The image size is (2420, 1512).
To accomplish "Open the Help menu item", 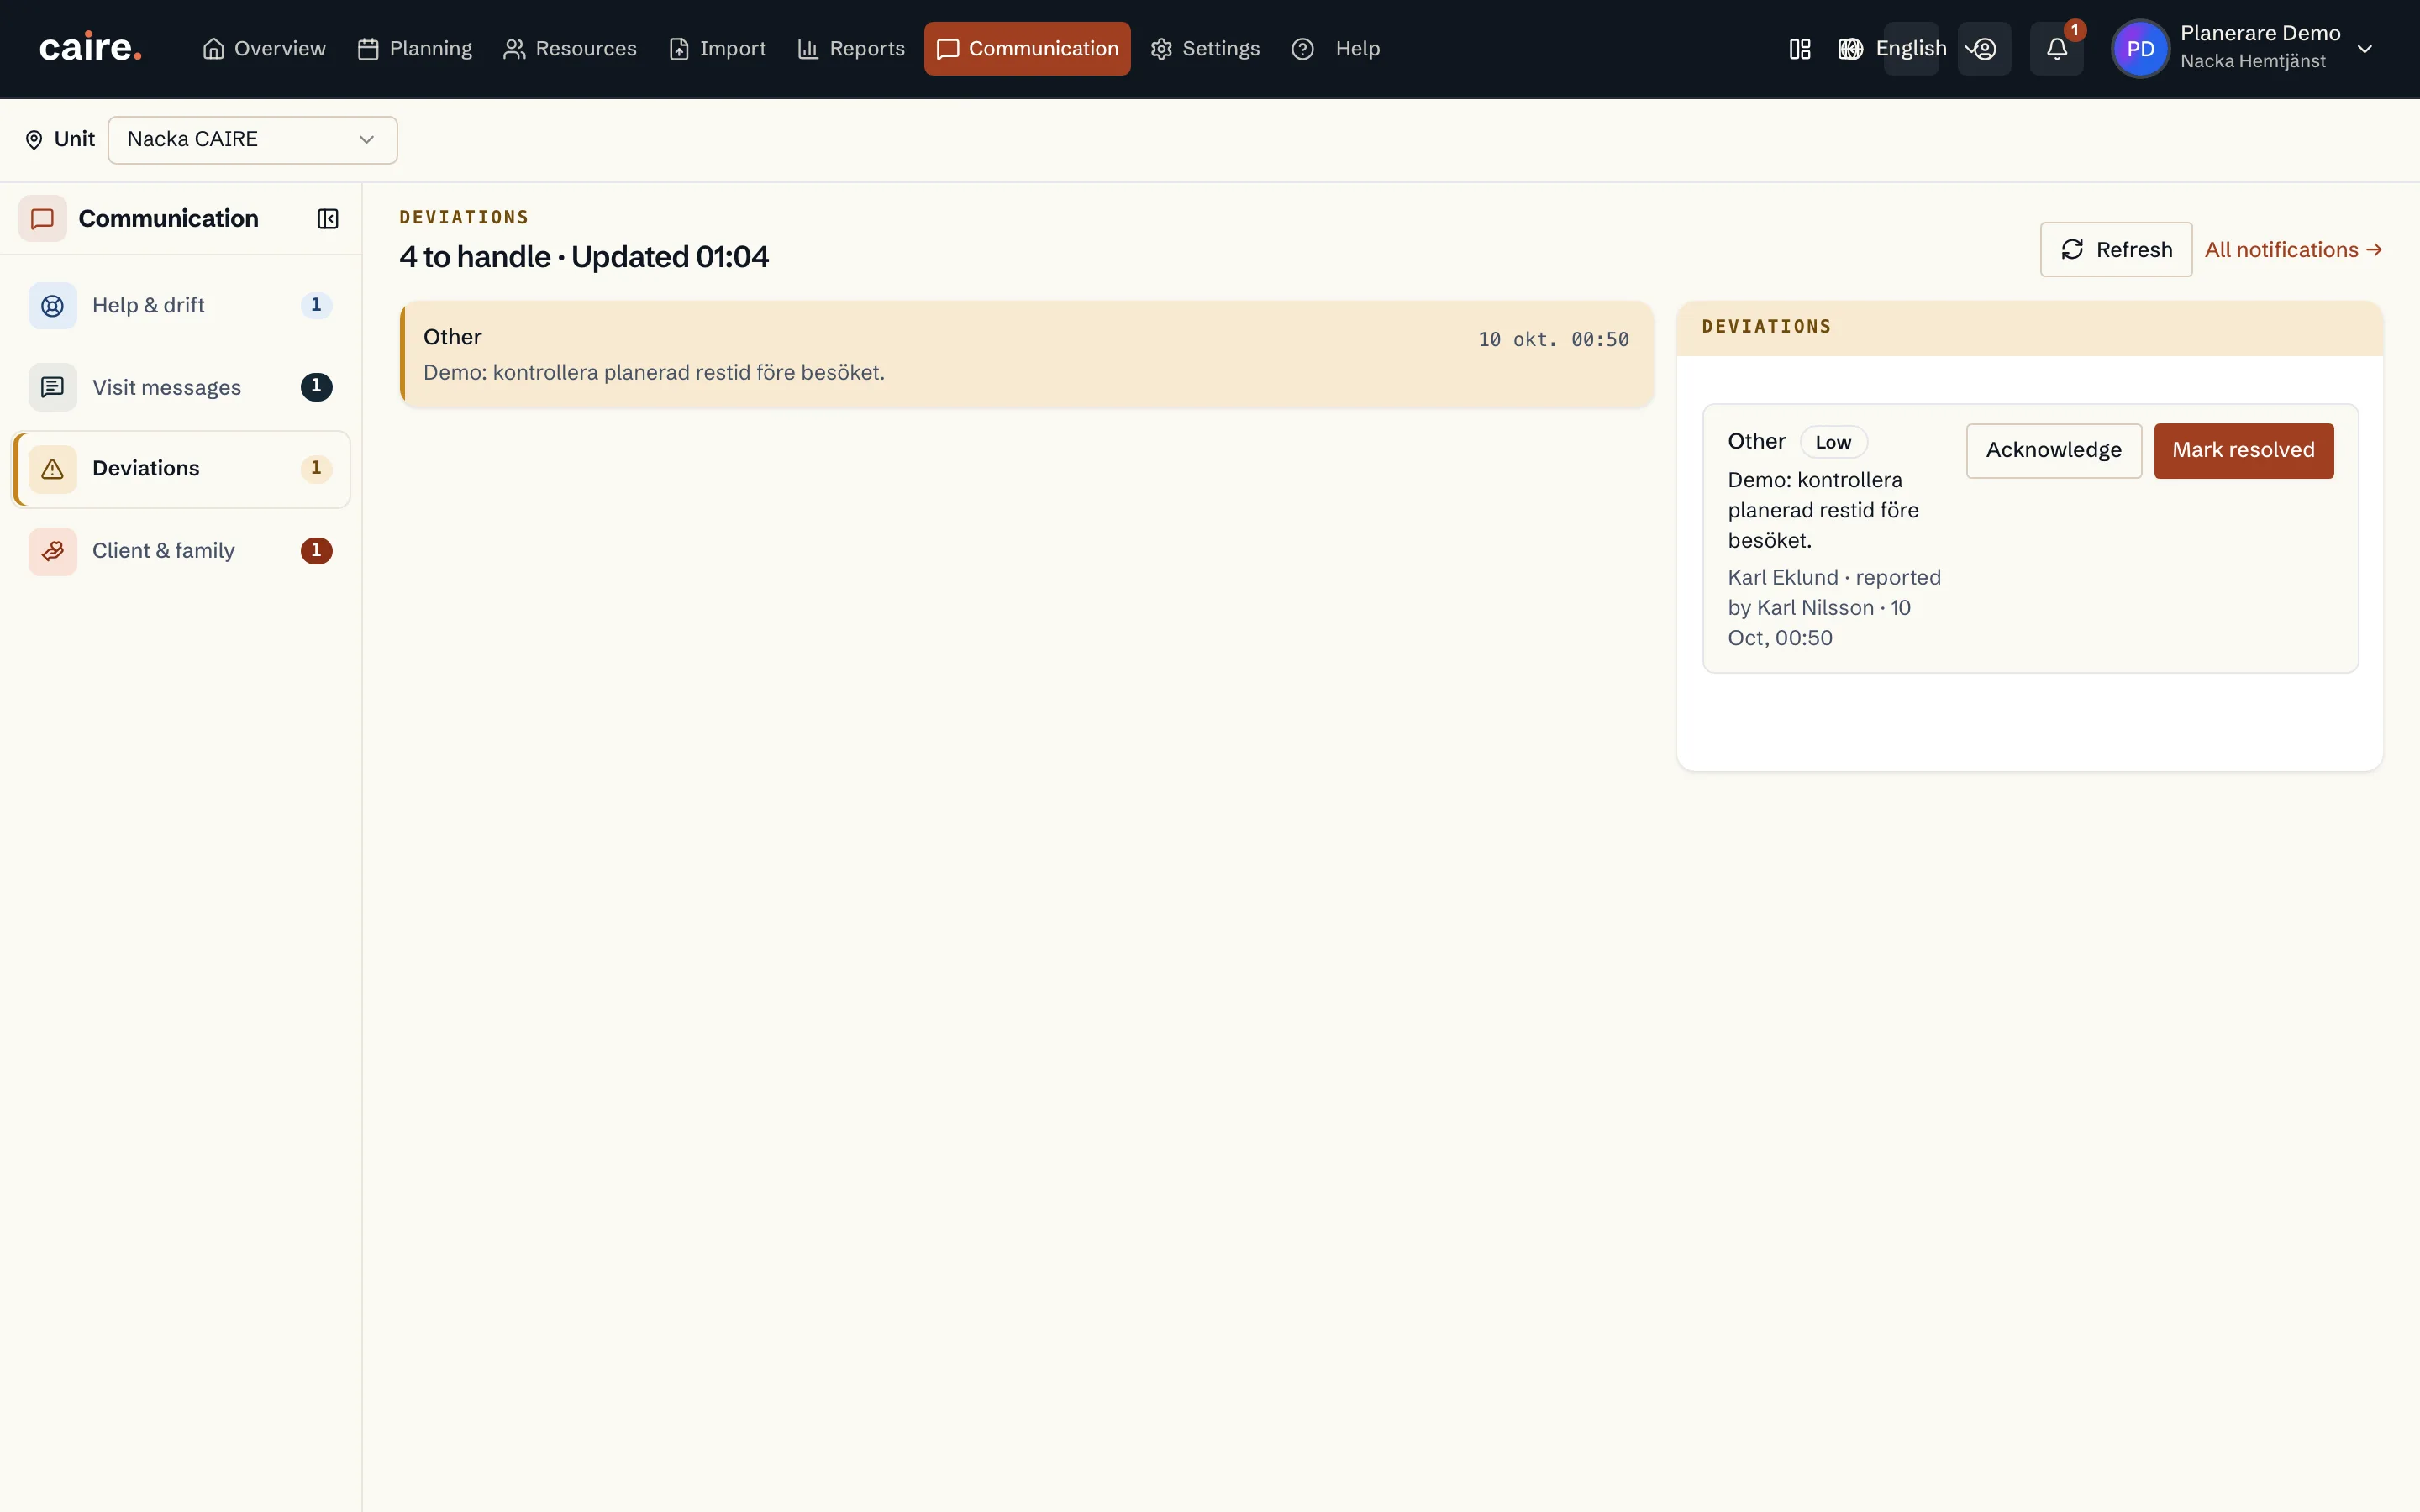I will coord(1335,48).
